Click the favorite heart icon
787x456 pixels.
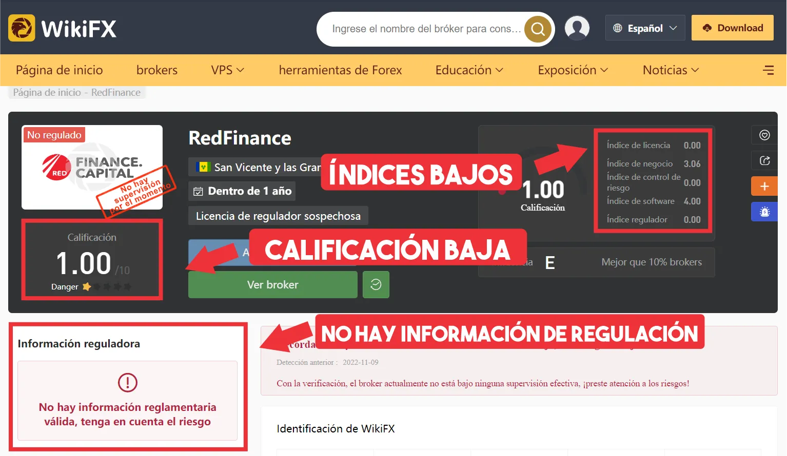click(x=764, y=135)
